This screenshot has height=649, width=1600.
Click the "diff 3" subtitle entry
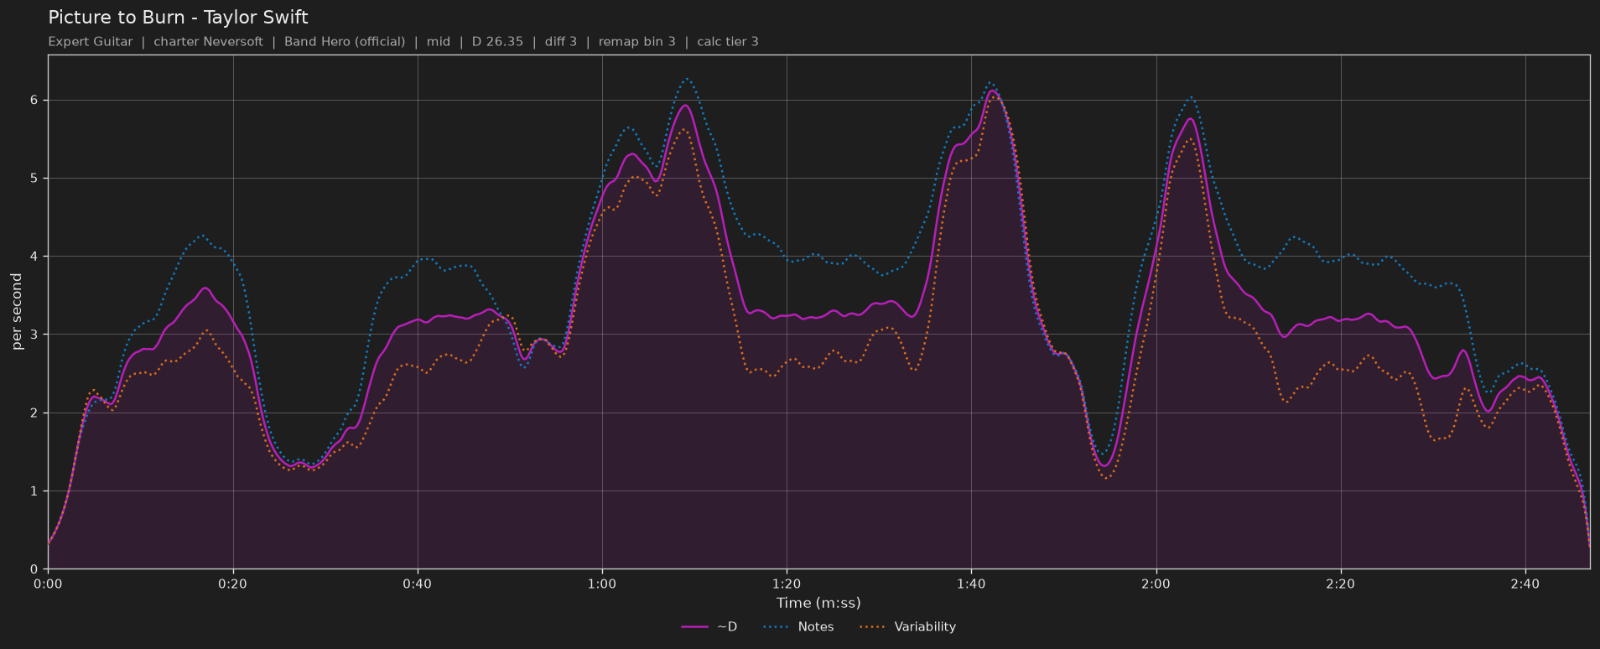[x=561, y=42]
